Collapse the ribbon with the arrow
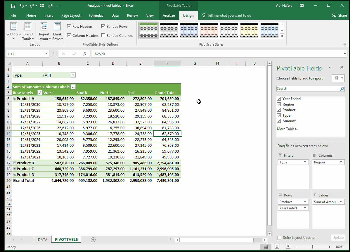The height and width of the screenshot is (252, 350). 344,44
